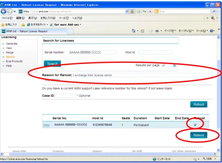Click the lower Rehost button below the table
Viewport: 222px width, 163px height.
(199, 135)
